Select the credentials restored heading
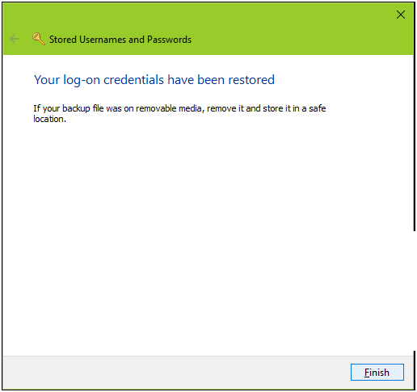 (154, 80)
